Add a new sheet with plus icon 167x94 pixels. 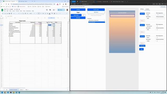pos(4,90)
